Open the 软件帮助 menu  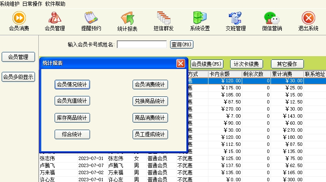point(55,3)
